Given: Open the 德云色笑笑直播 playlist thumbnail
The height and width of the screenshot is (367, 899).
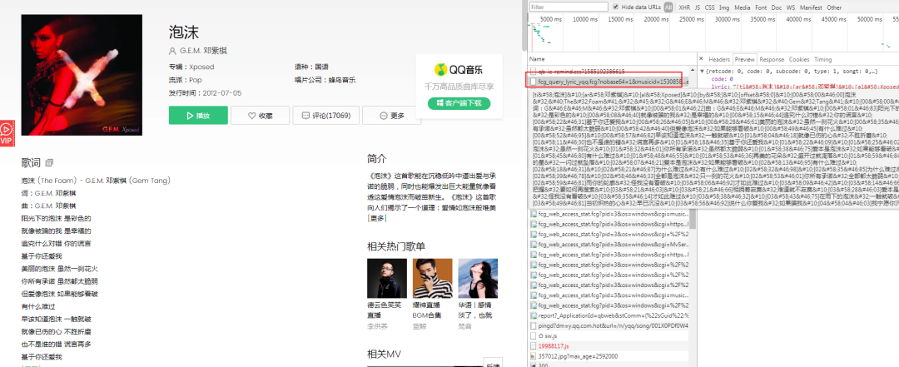Looking at the screenshot, I should [x=386, y=278].
